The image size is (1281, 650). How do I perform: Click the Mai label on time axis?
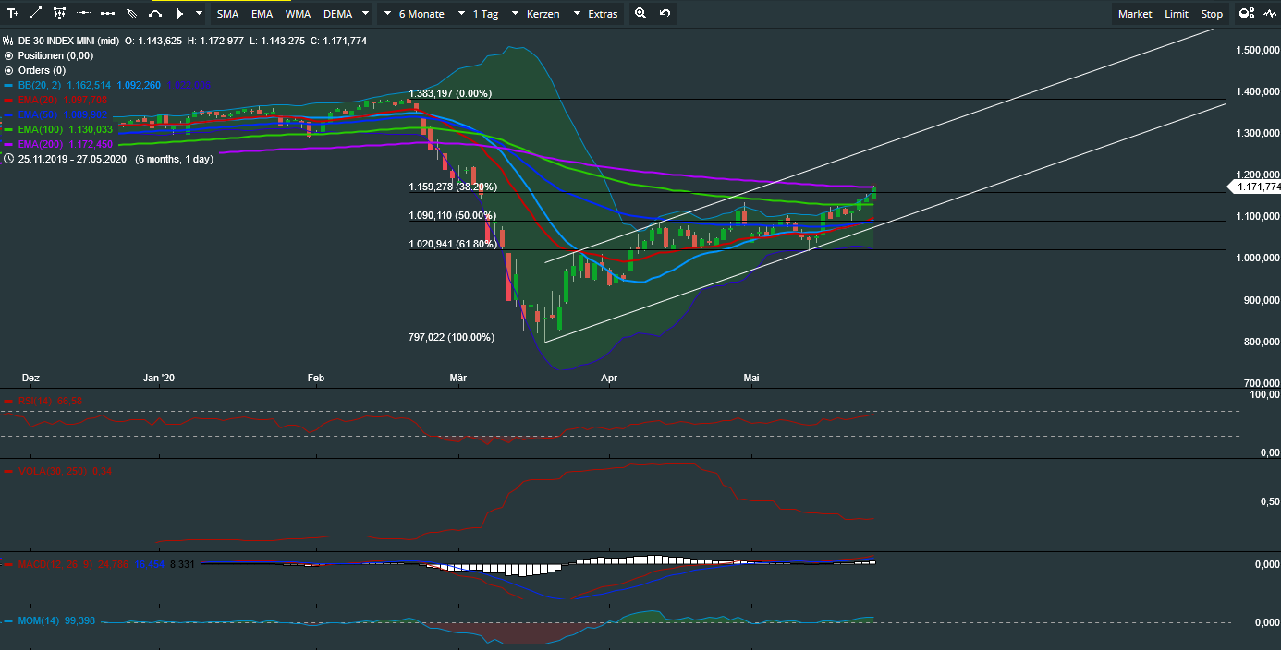coord(751,378)
